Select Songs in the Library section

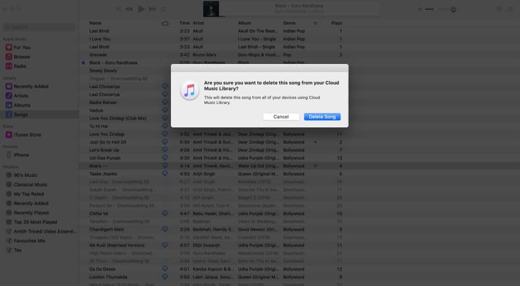point(39,114)
